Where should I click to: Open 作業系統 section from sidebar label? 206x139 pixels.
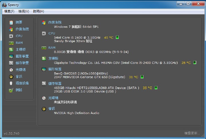point(22,29)
